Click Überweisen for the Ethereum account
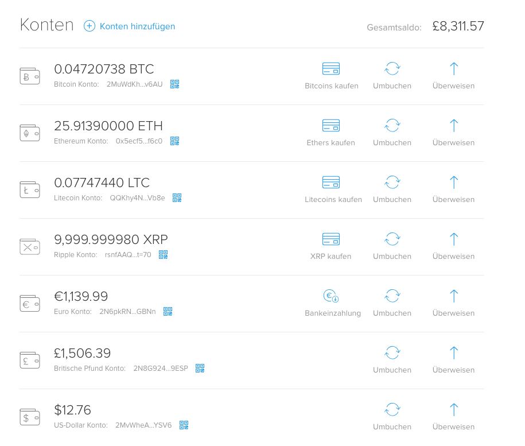This screenshot has width=525, height=446. (453, 133)
